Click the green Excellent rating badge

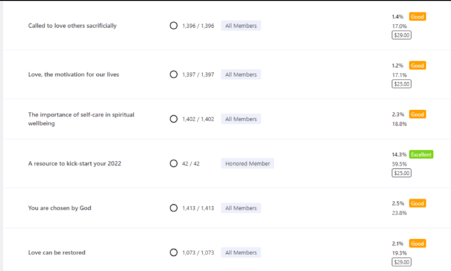point(420,154)
